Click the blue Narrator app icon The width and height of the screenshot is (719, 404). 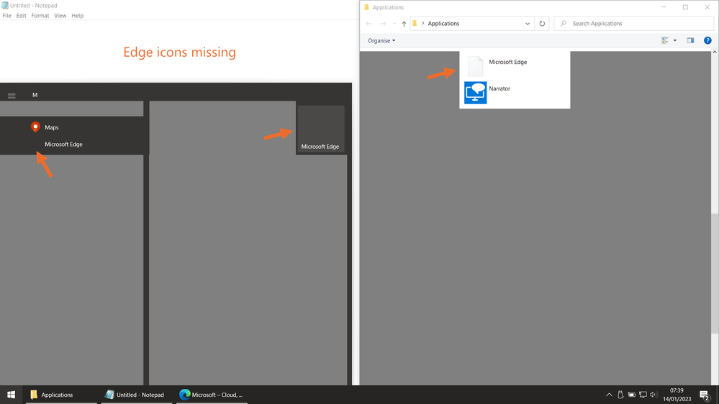pos(475,93)
